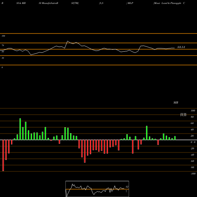Click the 40 label on MR axis
197x197 pixels.
[x=192, y=130]
